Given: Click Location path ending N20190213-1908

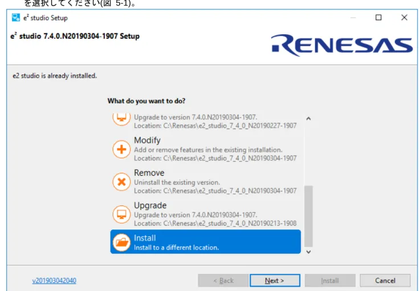Looking at the screenshot, I should [215, 224].
